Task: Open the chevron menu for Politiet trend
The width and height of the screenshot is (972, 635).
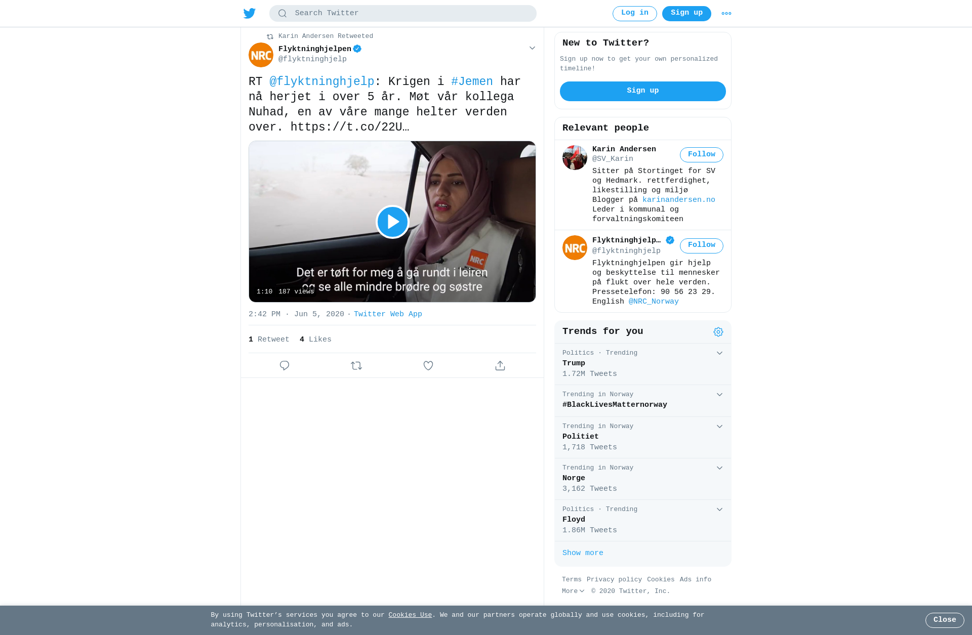Action: pyautogui.click(x=719, y=427)
